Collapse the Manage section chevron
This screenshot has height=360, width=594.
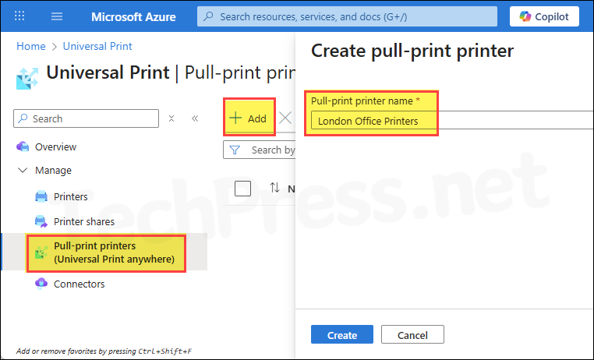[23, 171]
